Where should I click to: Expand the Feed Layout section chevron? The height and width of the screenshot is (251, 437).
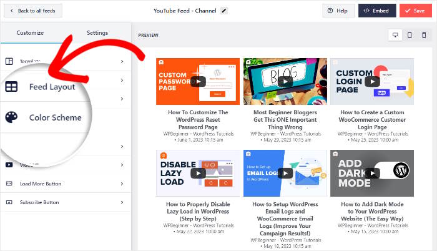click(x=122, y=81)
